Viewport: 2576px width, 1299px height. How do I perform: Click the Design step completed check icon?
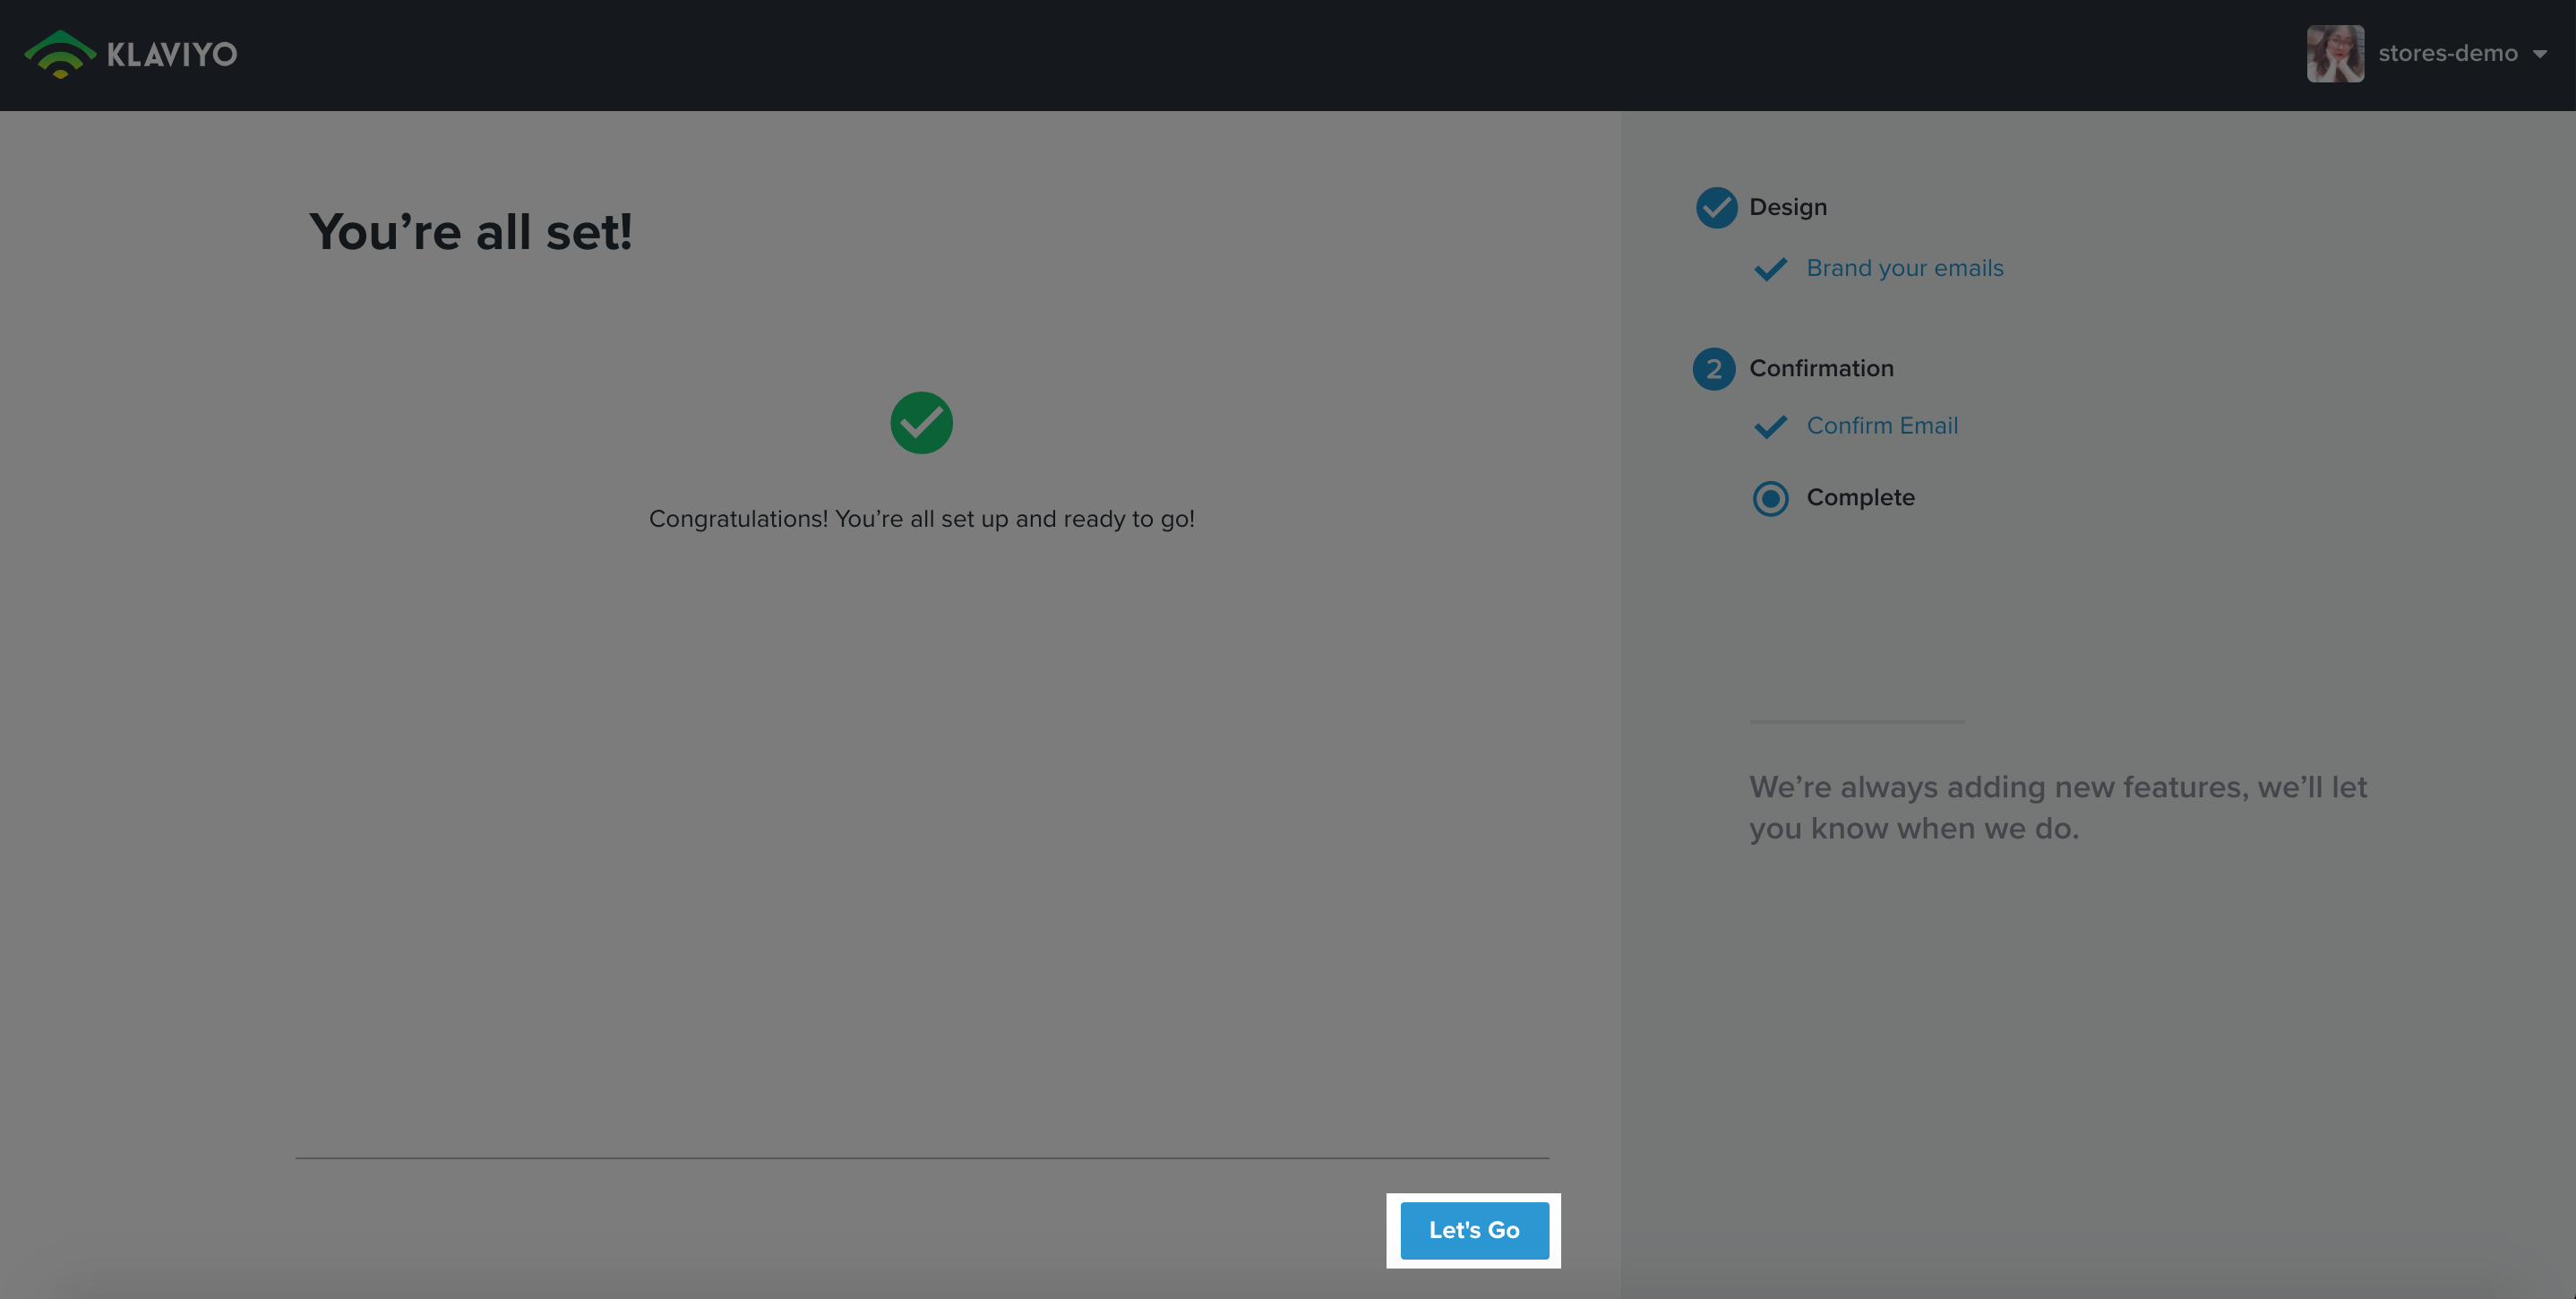[1716, 207]
